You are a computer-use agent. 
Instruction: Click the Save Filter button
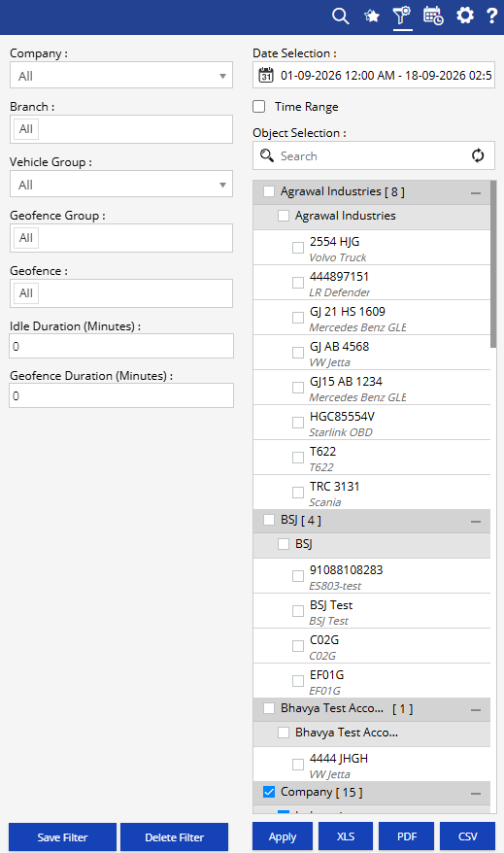coord(62,837)
